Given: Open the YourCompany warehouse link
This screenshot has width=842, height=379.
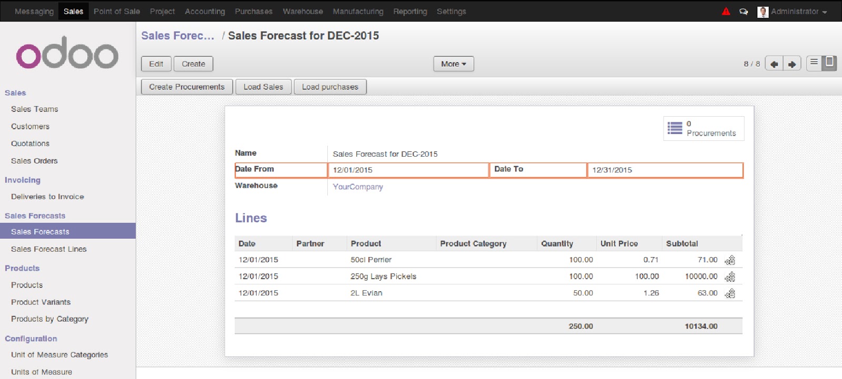Looking at the screenshot, I should pyautogui.click(x=358, y=187).
